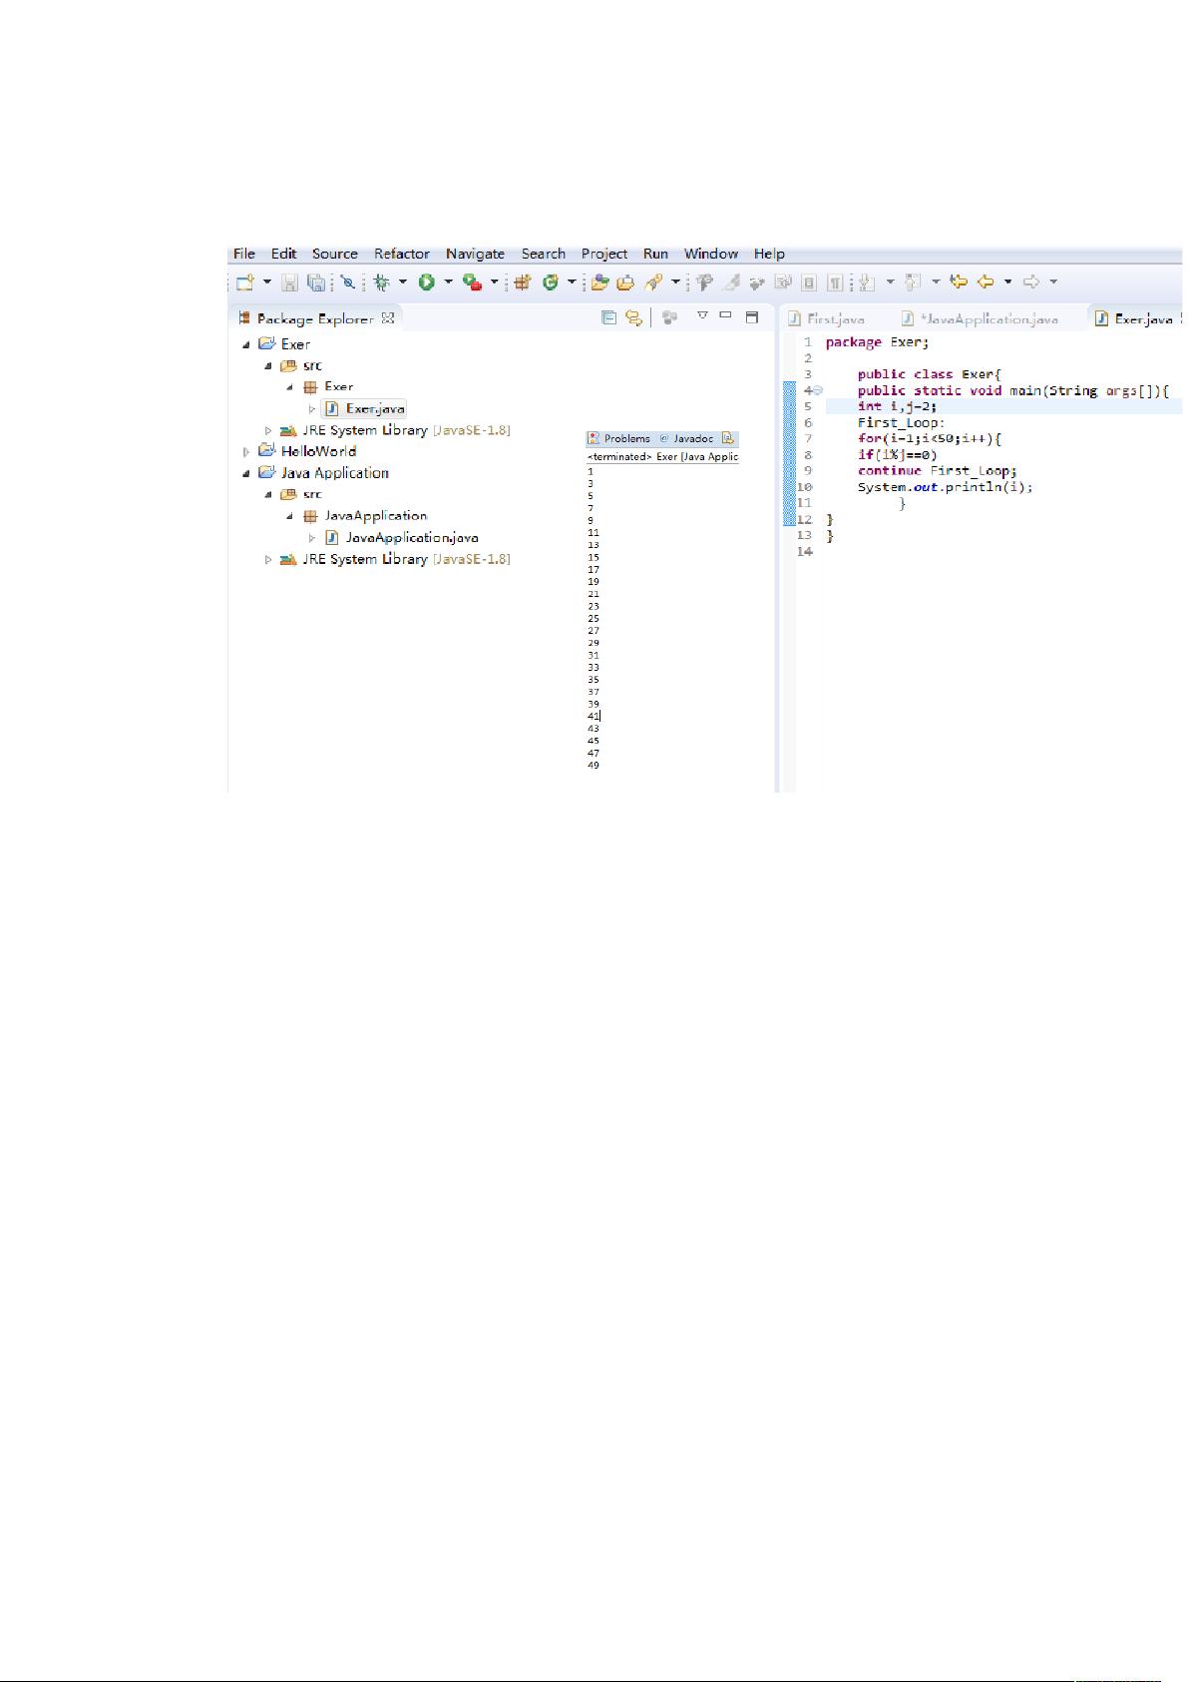Click the fold marker on line 4
The image size is (1189, 1682).
tap(817, 390)
